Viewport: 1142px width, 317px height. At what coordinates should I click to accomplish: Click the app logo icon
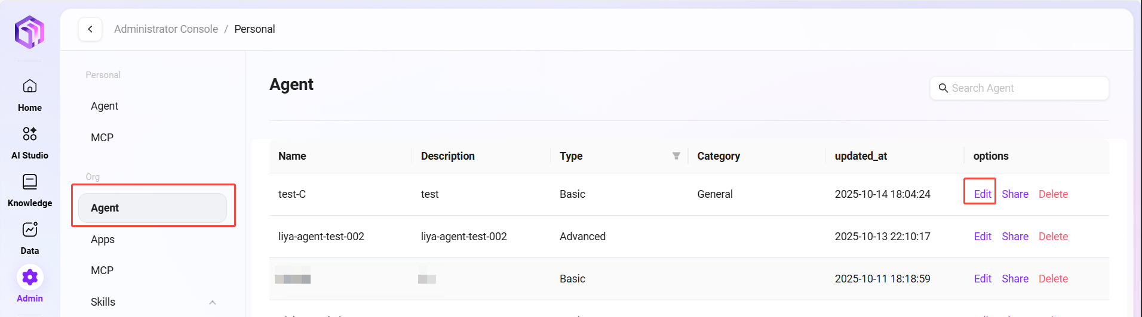[x=30, y=32]
